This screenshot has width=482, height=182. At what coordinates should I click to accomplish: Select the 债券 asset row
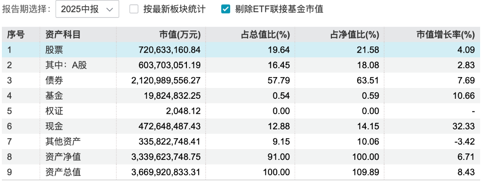241,80
